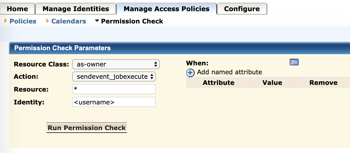Open the Action sendevent_jobexecute dropdown

pyautogui.click(x=114, y=76)
